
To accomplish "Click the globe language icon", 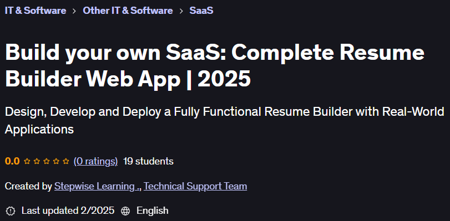I will (125, 211).
